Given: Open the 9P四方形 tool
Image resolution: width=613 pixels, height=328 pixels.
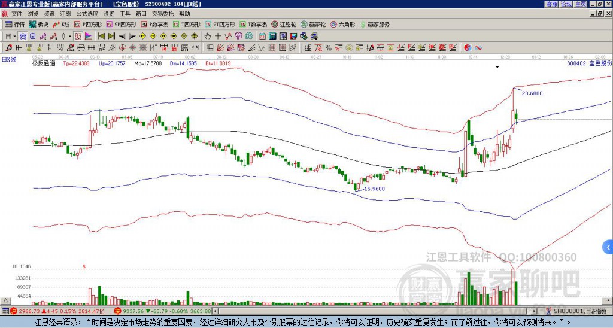Looking at the screenshot, I should pyautogui.click(x=122, y=24).
